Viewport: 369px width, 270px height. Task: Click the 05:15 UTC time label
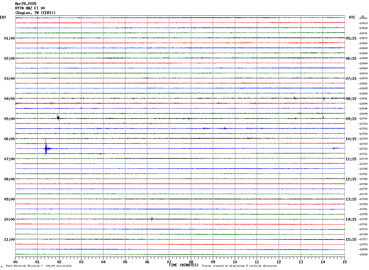(x=351, y=38)
